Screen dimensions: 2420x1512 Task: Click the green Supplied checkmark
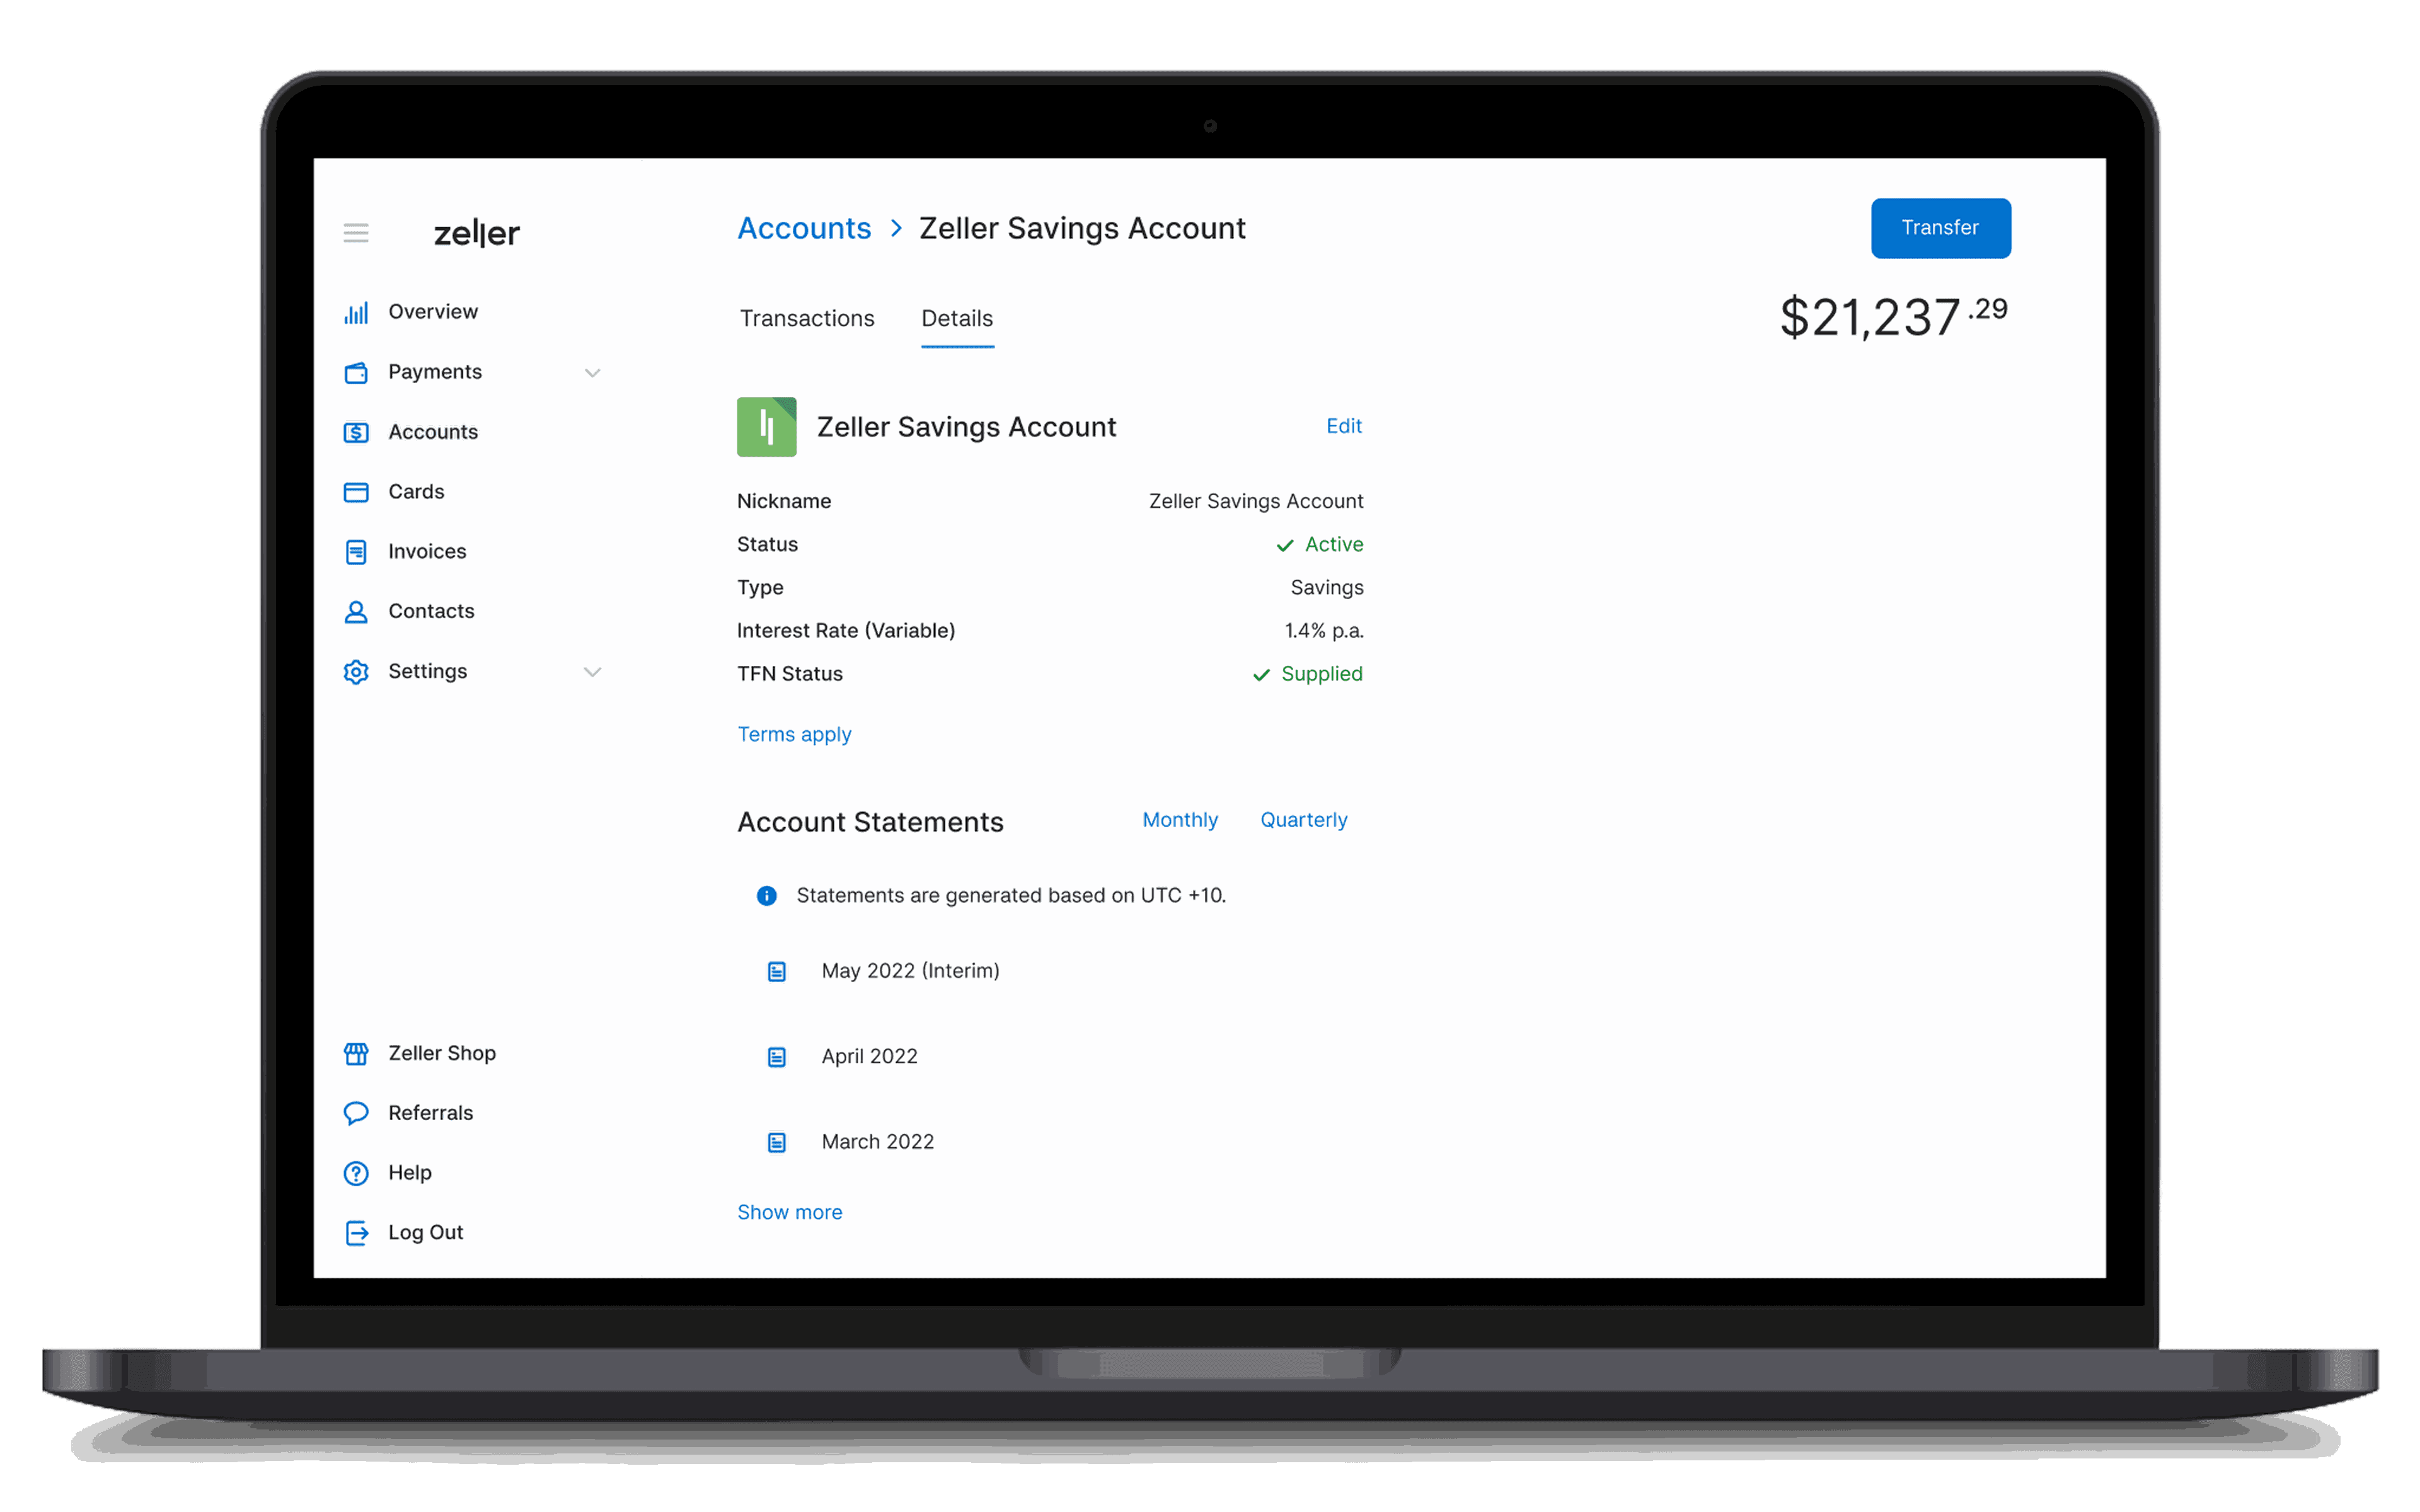[x=1261, y=675]
